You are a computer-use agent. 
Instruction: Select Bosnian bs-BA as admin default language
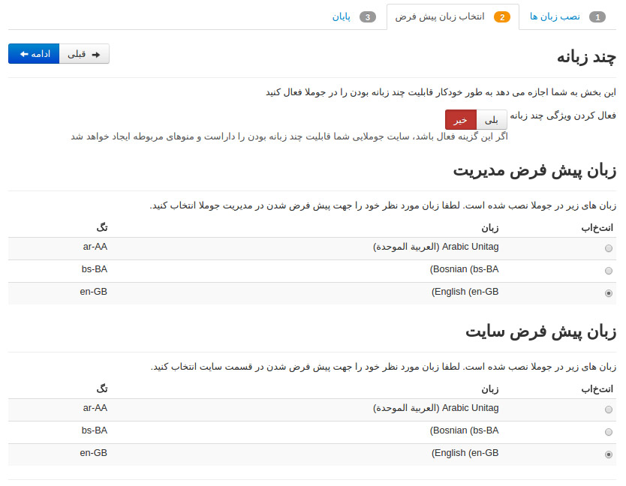609,270
